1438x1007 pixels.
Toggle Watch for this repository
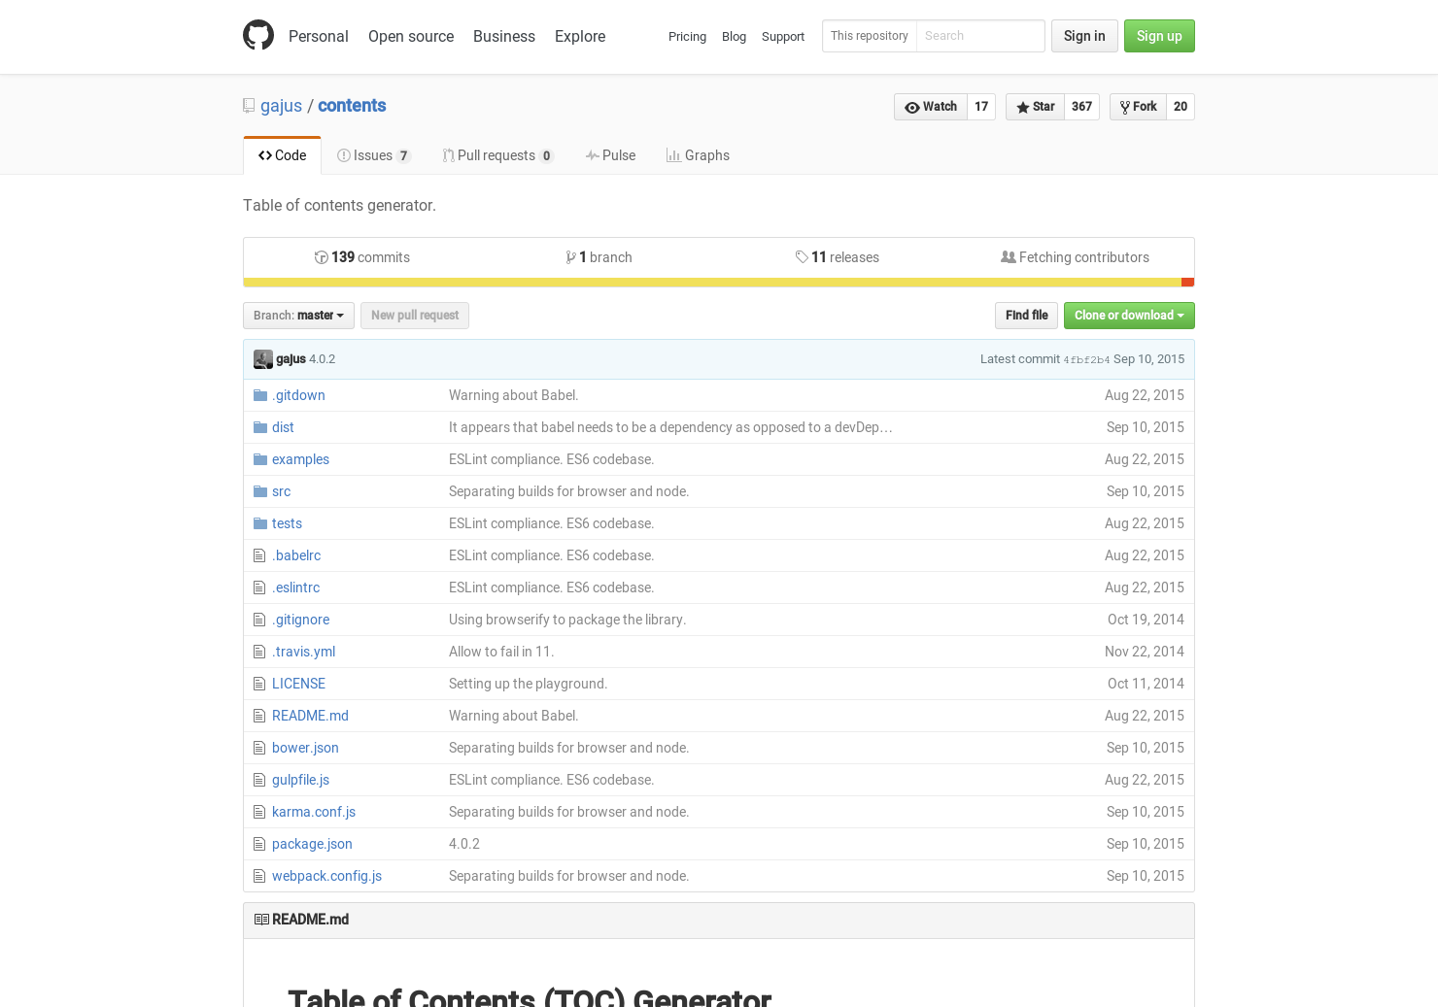pos(930,107)
